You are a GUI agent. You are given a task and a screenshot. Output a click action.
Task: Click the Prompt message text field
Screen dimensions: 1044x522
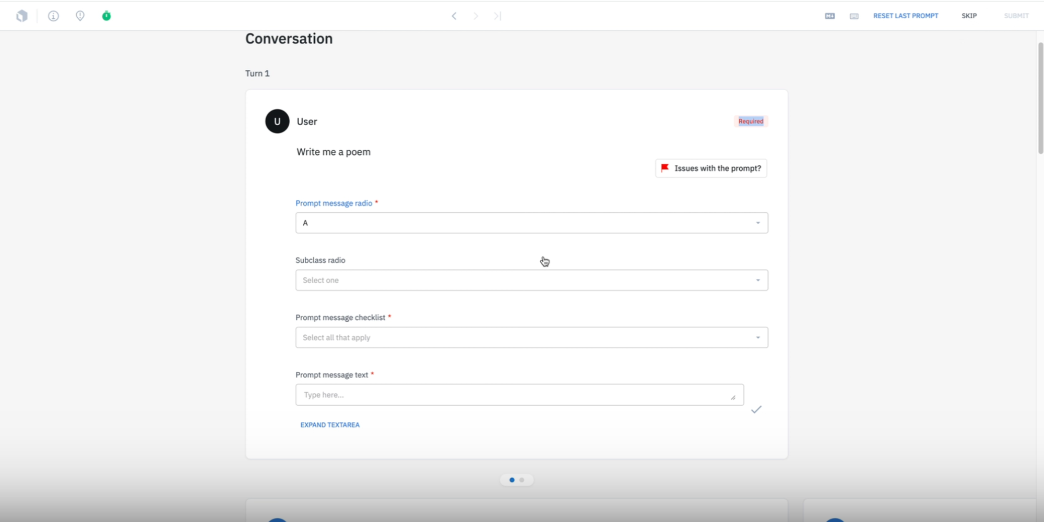[x=519, y=395]
